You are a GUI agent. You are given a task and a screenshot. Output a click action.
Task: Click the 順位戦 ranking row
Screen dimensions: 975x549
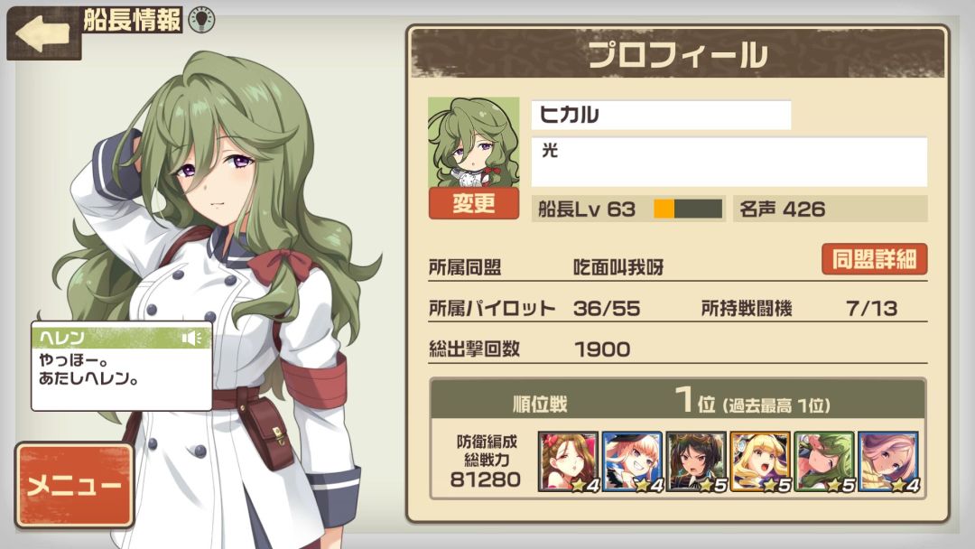tap(678, 401)
